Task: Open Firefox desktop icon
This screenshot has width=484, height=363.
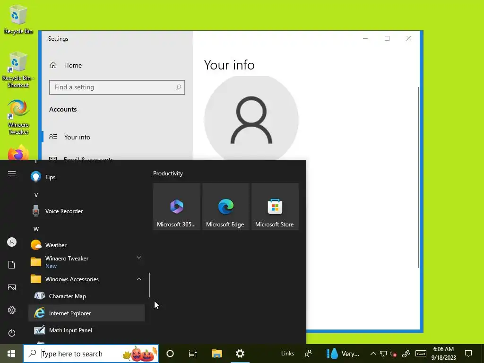Action: click(x=18, y=153)
